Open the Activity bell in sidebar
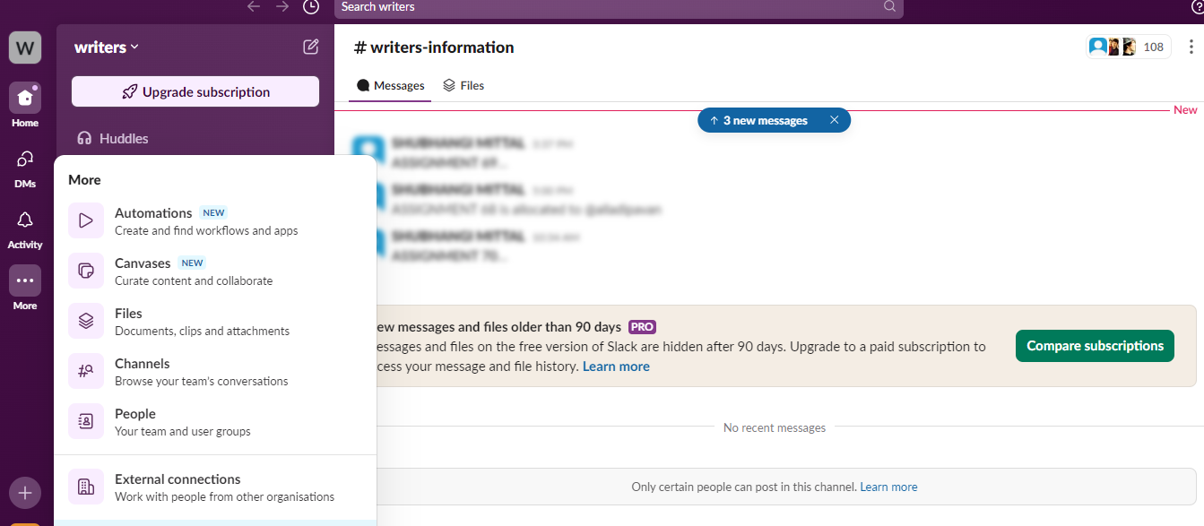Screen dimensions: 1204x526 click(25, 220)
